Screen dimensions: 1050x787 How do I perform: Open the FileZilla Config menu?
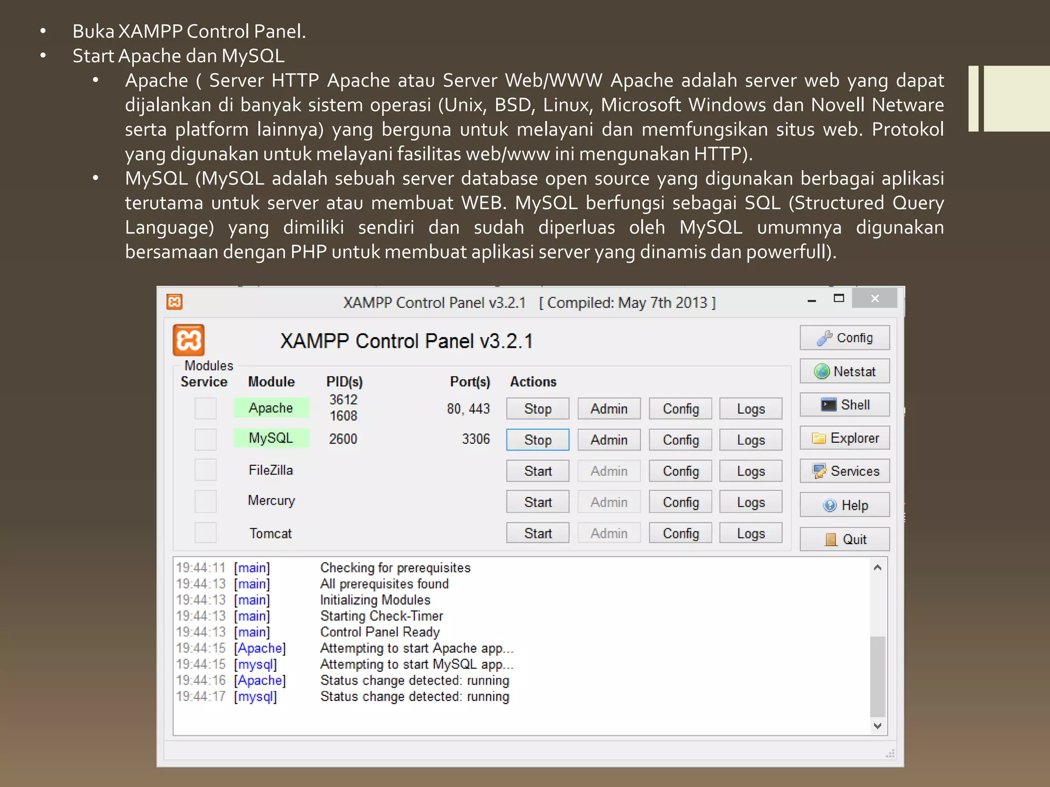tap(680, 471)
